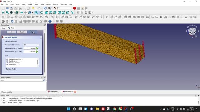200x112 pixels.
Task: Click the 'E' equation icon
Action: click(x=161, y=17)
